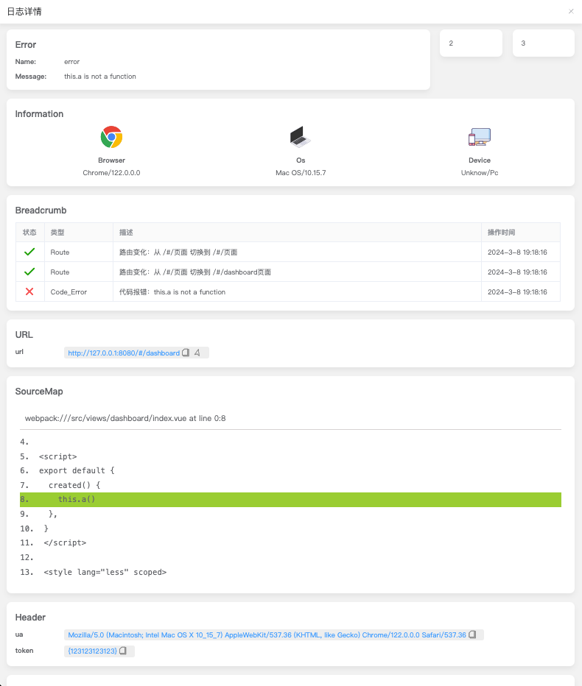Click the red X status on Code_Error row
This screenshot has width=582, height=686.
point(29,292)
